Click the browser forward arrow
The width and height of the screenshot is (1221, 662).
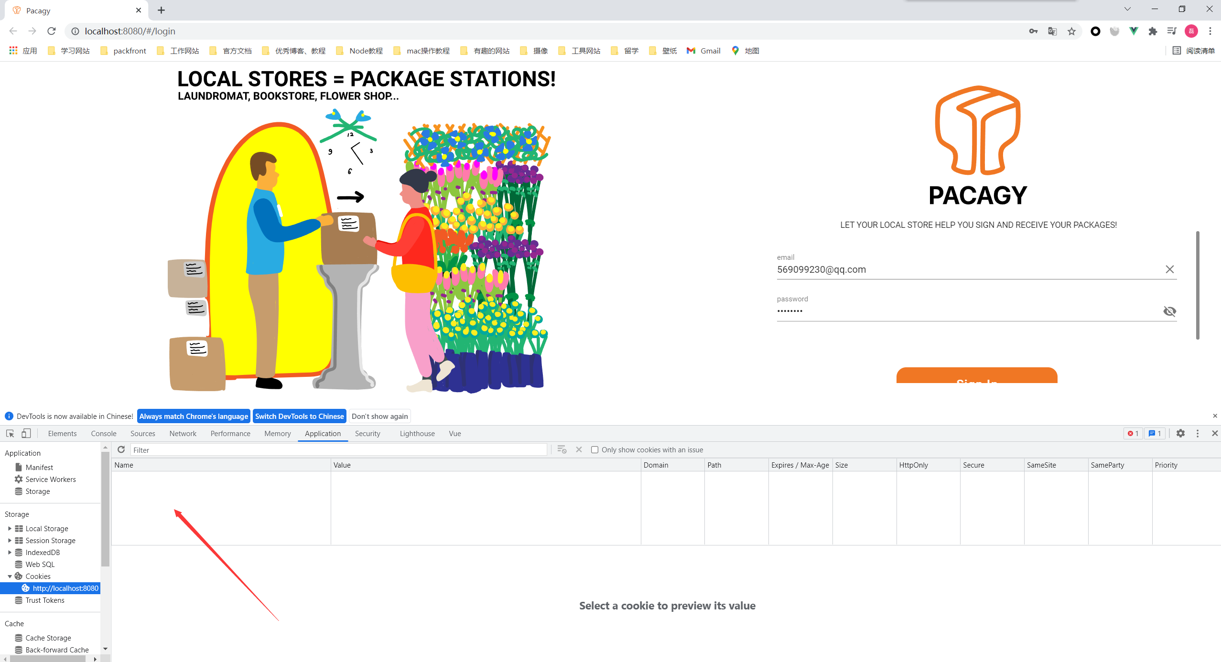32,31
